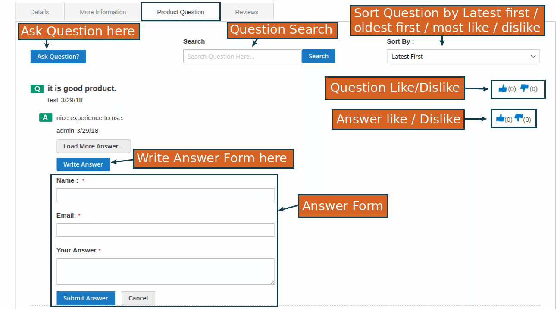Cancel the answer form
This screenshot has height=309, width=557.
pyautogui.click(x=138, y=298)
